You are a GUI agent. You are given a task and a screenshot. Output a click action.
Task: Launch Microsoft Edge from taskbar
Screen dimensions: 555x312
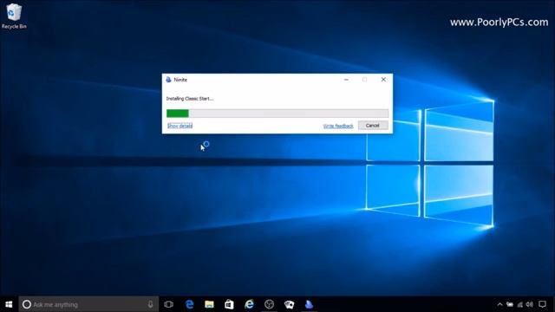189,304
